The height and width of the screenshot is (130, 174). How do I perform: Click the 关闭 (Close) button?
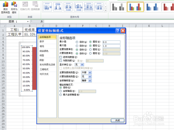118,120
